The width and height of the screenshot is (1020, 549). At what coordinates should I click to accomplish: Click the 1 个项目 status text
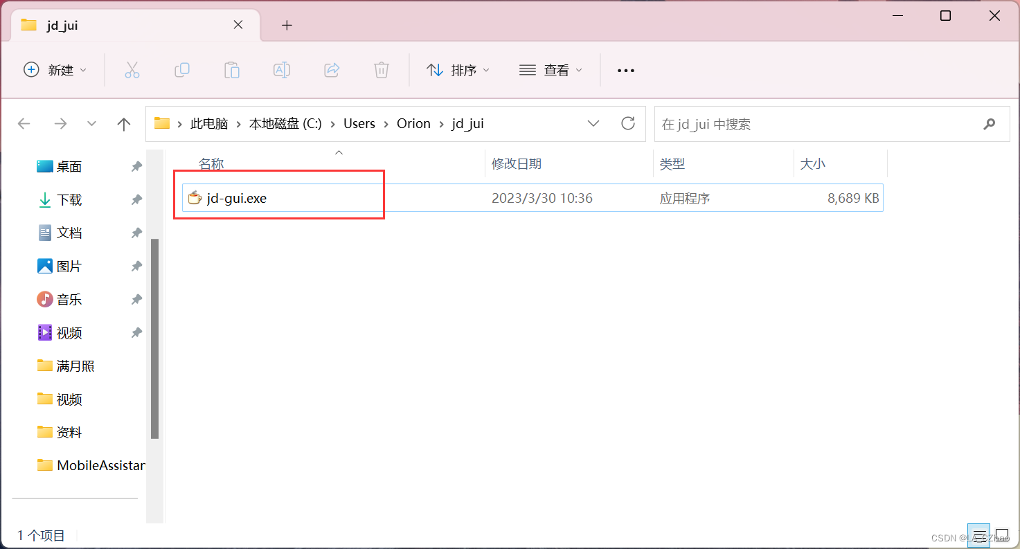coord(42,535)
